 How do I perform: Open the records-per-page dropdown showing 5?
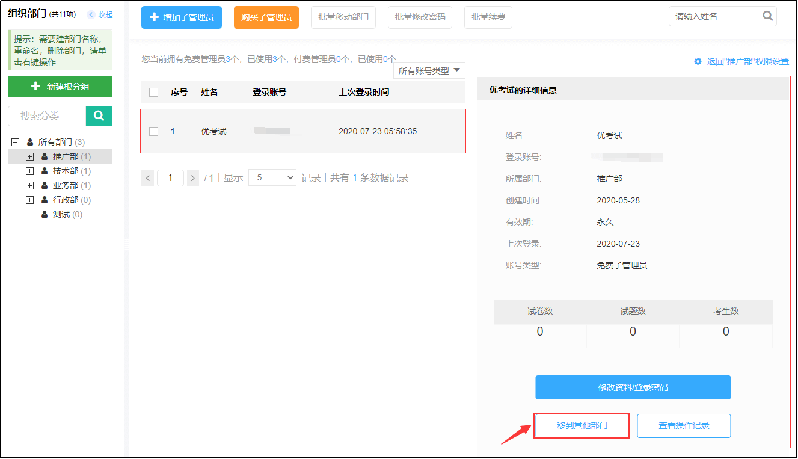coord(272,177)
